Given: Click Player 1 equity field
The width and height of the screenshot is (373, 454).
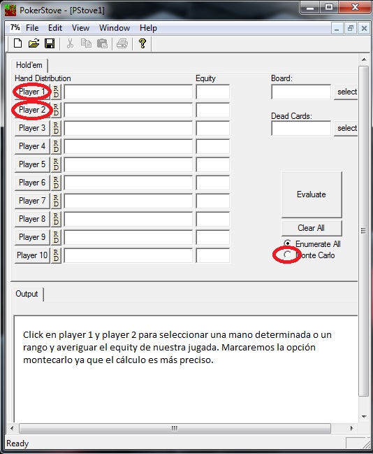Looking at the screenshot, I should pyautogui.click(x=212, y=92).
